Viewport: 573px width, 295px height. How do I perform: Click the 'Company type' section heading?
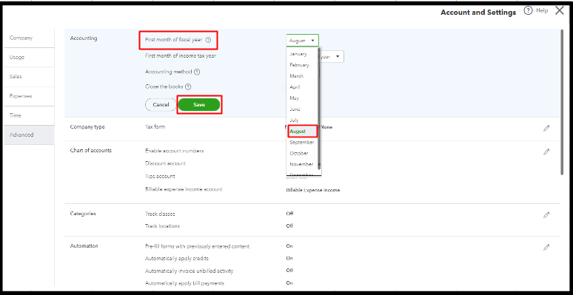[x=87, y=126]
